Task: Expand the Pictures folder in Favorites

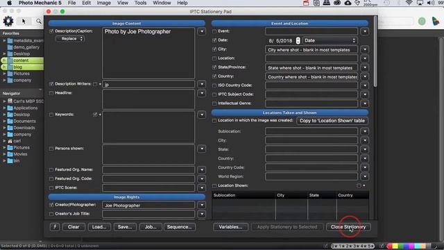Action: point(4,74)
